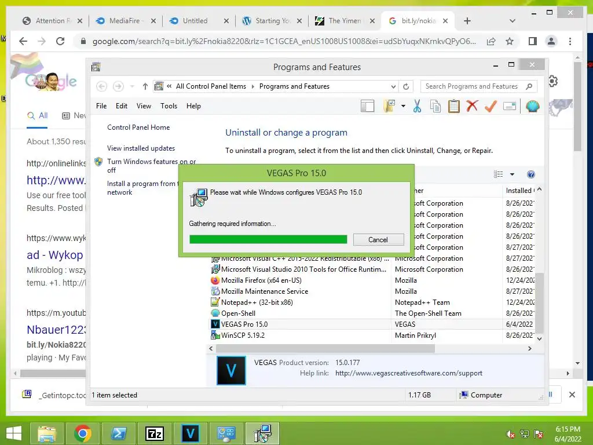Open 7-Zip from the taskbar
The image size is (593, 445).
[154, 433]
